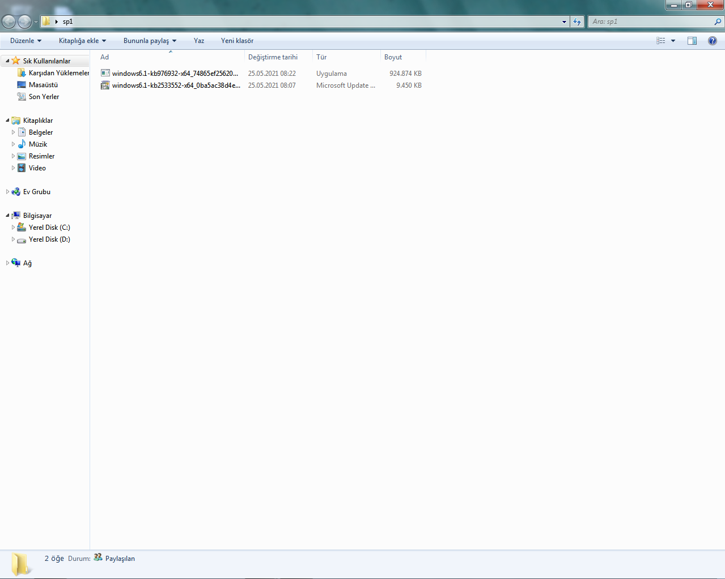
Task: Select the windows6.1-kb2533552-x64 file
Action: tap(176, 85)
